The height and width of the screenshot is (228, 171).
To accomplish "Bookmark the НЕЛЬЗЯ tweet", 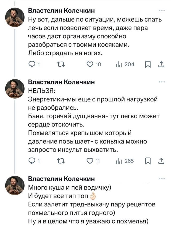I will [x=150, y=161].
